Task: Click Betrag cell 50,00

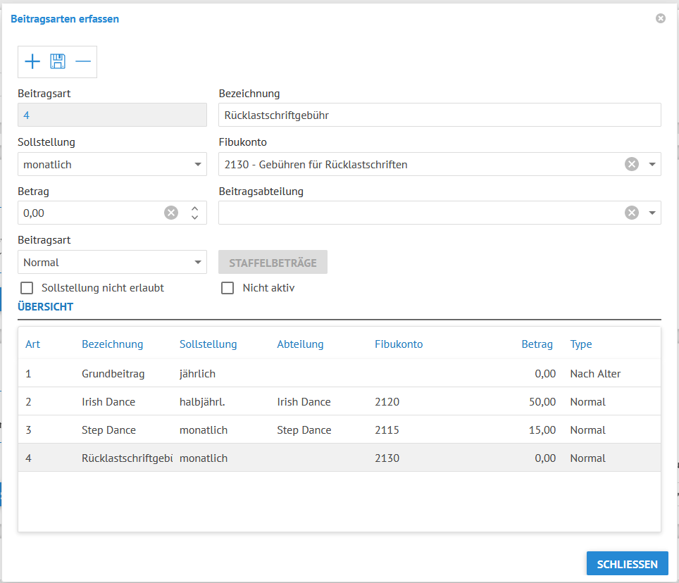Action: pos(542,401)
